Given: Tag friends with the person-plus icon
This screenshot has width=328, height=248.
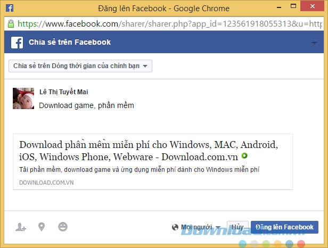Looking at the screenshot, I should point(21,227).
